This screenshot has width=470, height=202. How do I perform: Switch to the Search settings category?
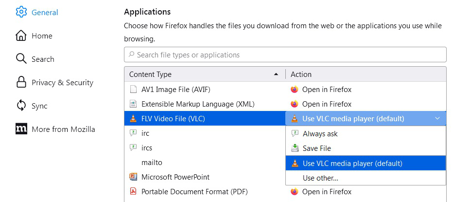[x=35, y=59]
